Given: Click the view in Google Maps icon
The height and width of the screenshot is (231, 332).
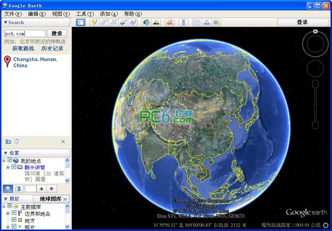Looking at the screenshot, I should [216, 22].
